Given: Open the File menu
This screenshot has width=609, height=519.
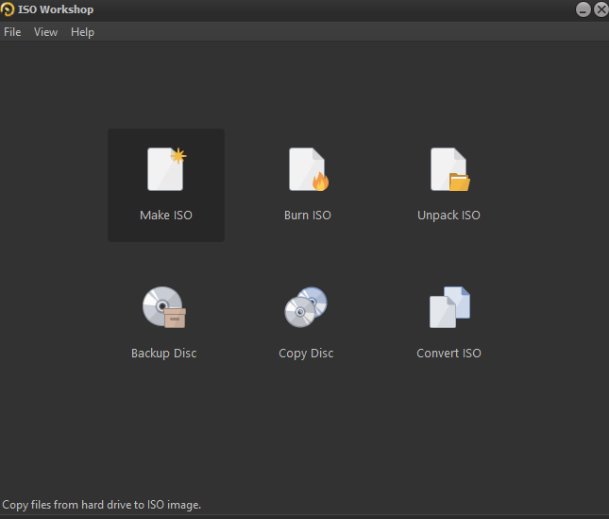Looking at the screenshot, I should coord(12,32).
